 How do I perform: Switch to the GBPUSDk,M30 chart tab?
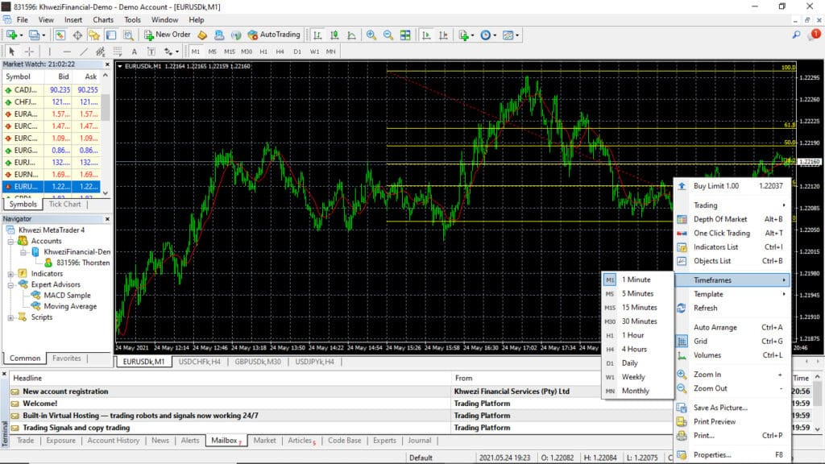(x=258, y=362)
